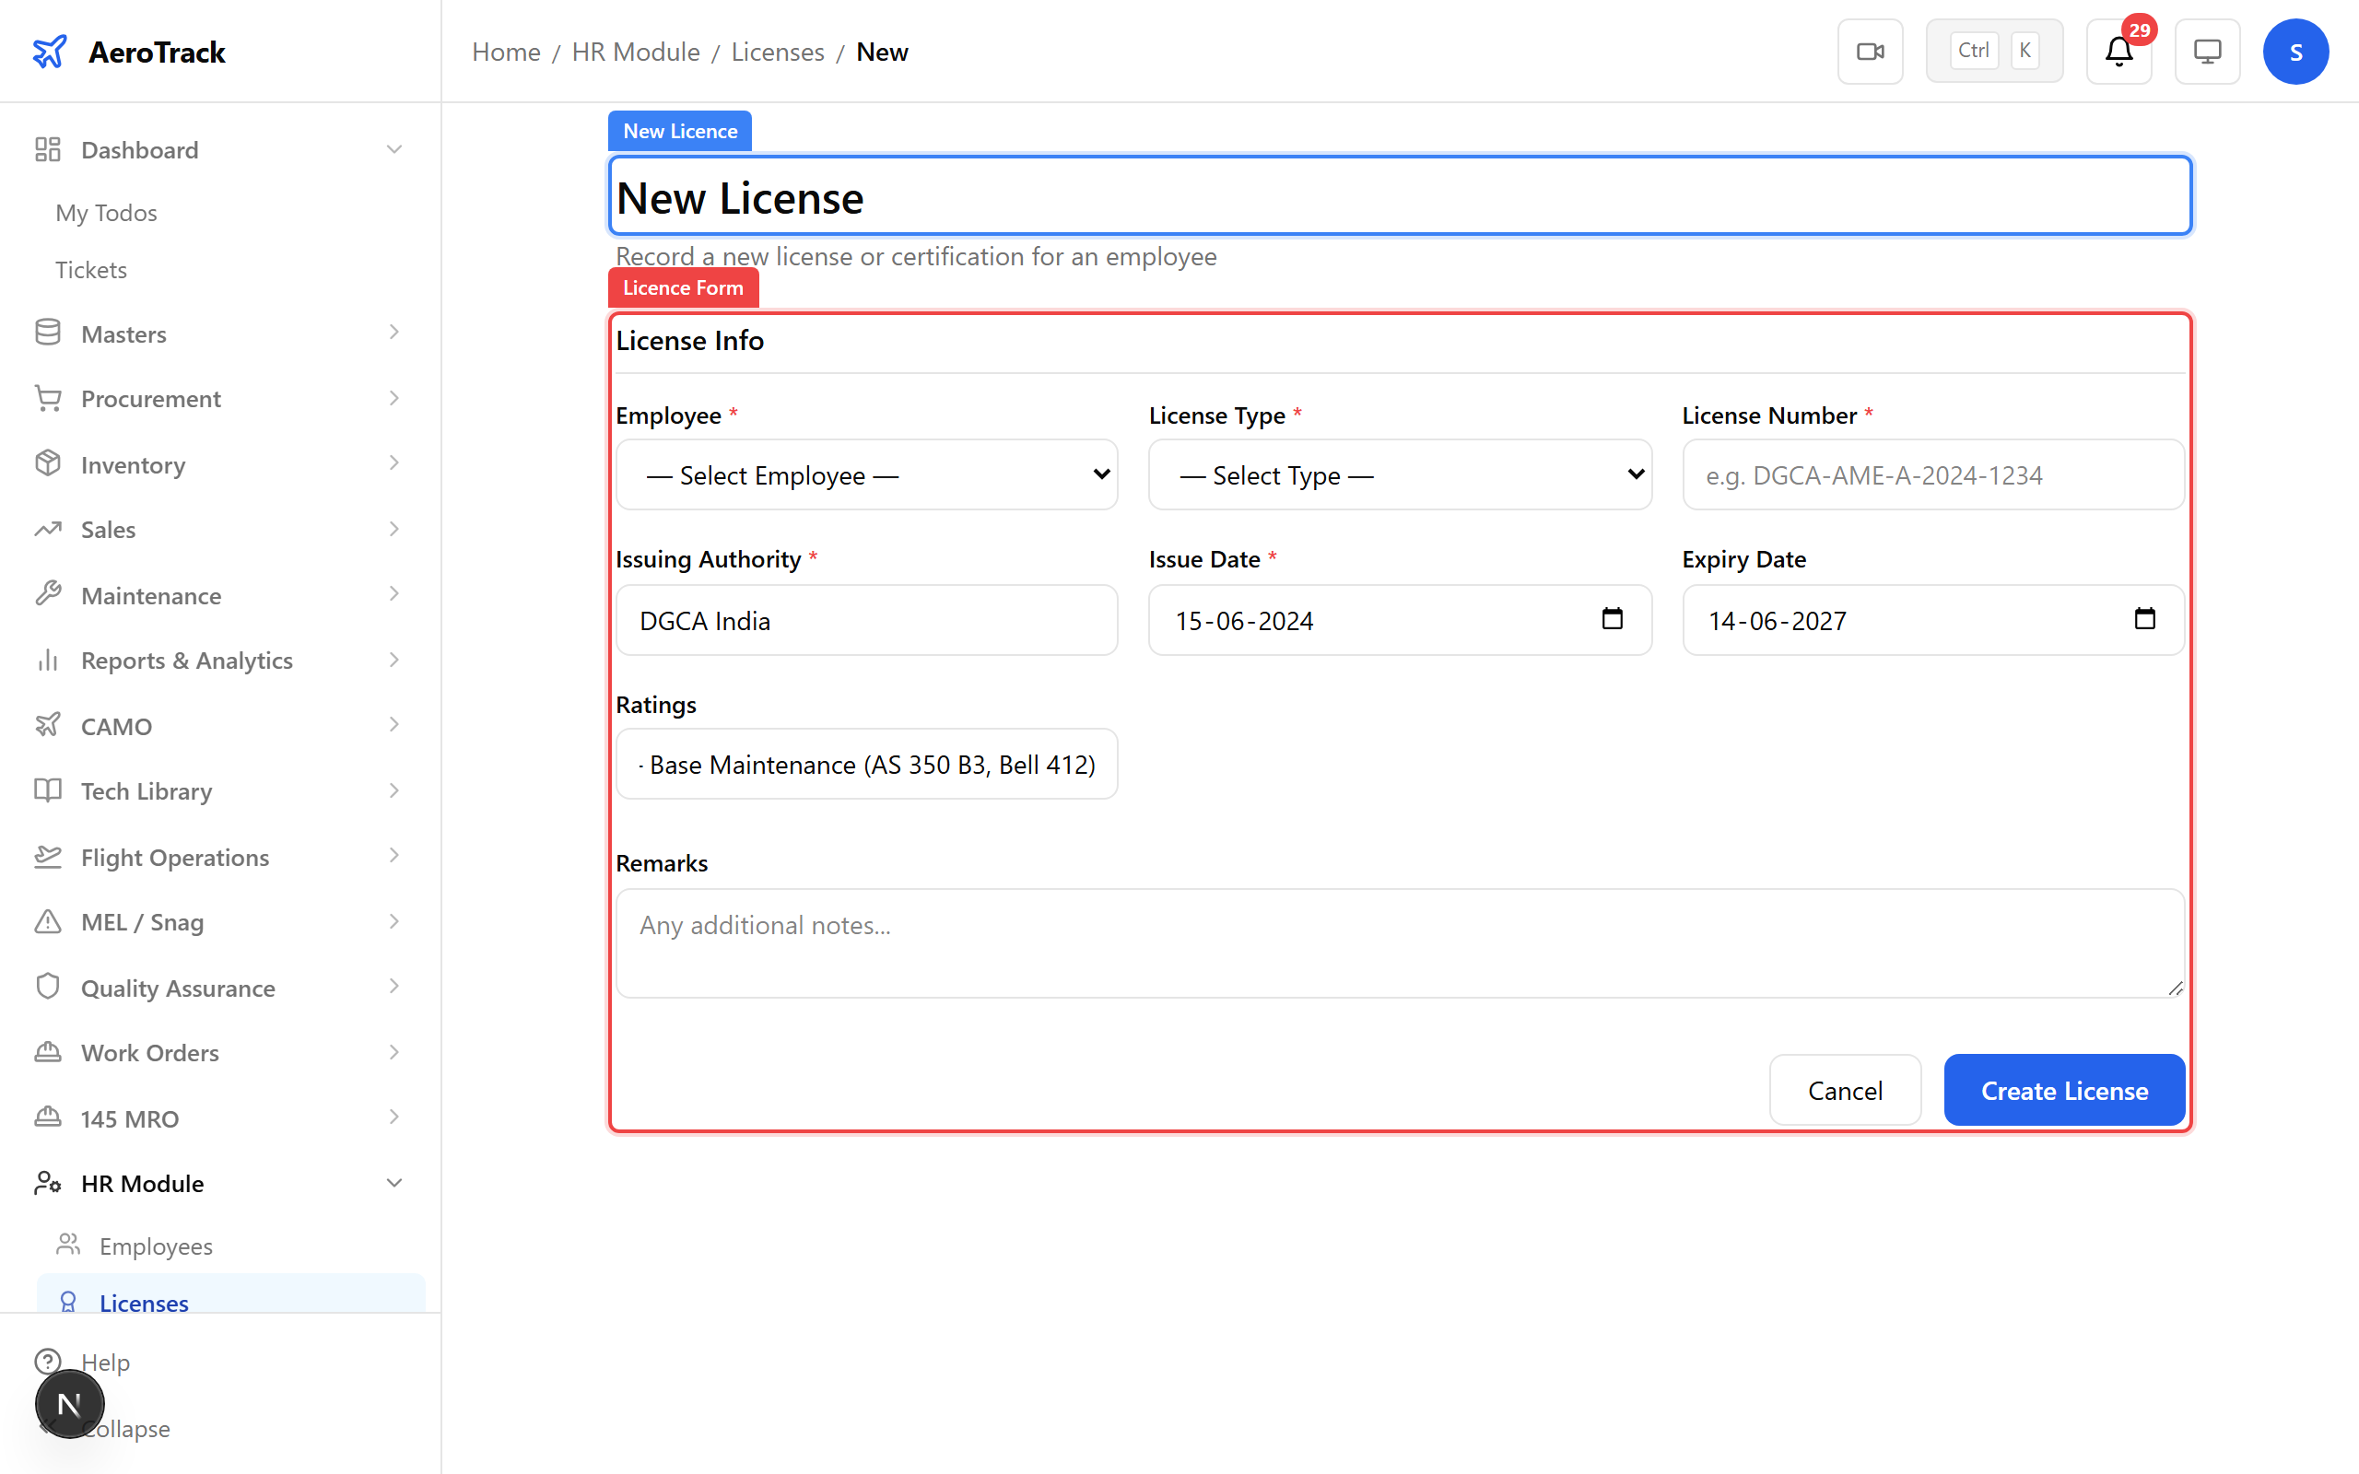Image resolution: width=2359 pixels, height=1474 pixels.
Task: Click the Create License button
Action: pyautogui.click(x=2063, y=1090)
